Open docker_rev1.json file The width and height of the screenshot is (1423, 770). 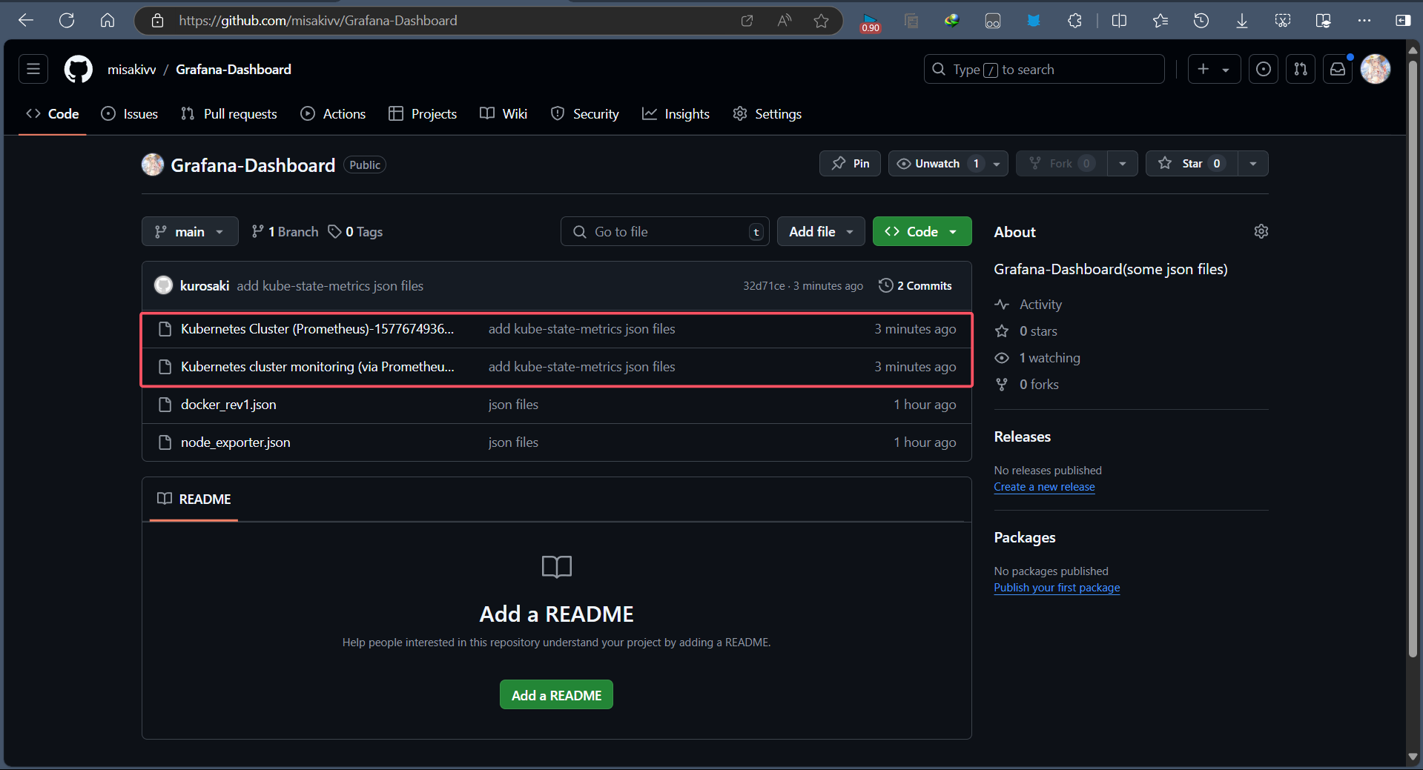pyautogui.click(x=228, y=405)
